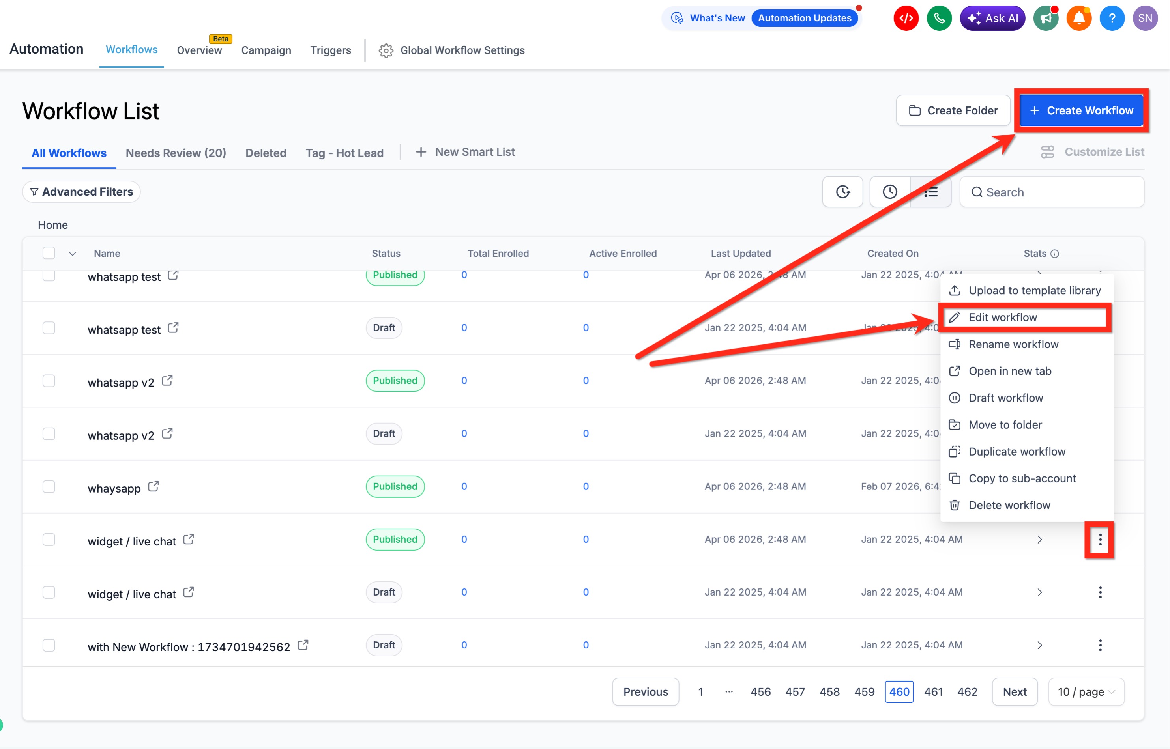This screenshot has height=749, width=1170.
Task: Tick the whaysapp row checkbox
Action: pyautogui.click(x=49, y=487)
